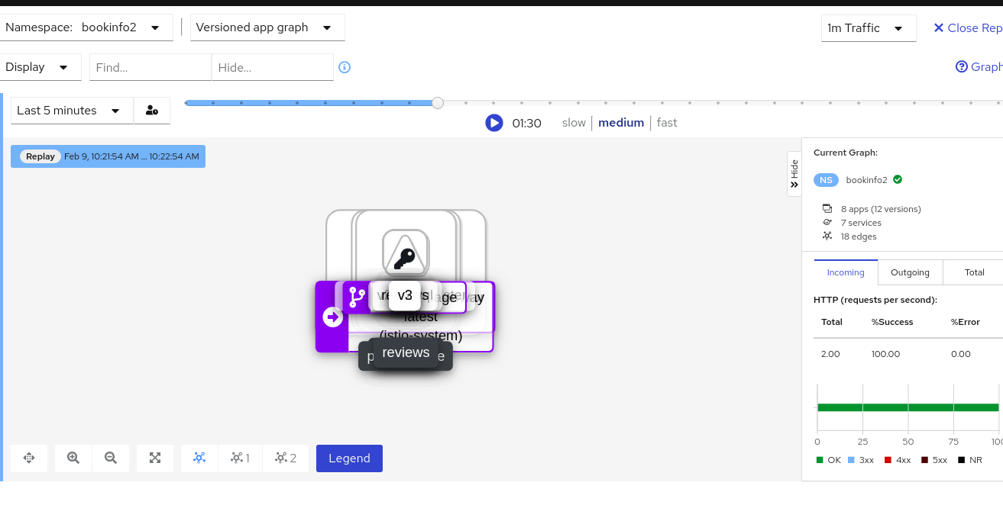This screenshot has width=1003, height=505.
Task: Click the NS namespace badge
Action: pyautogui.click(x=826, y=180)
